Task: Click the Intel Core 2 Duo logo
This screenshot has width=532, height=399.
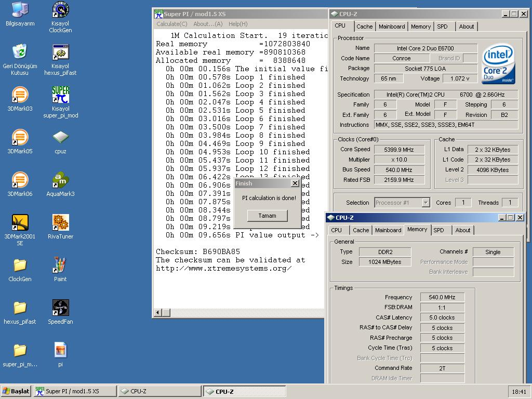Action: [x=498, y=63]
